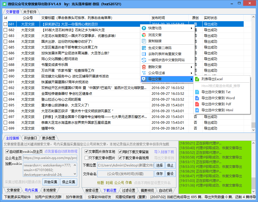Click the green Excel icon in export submenu
The width and height of the screenshot is (258, 202).
[197, 79]
